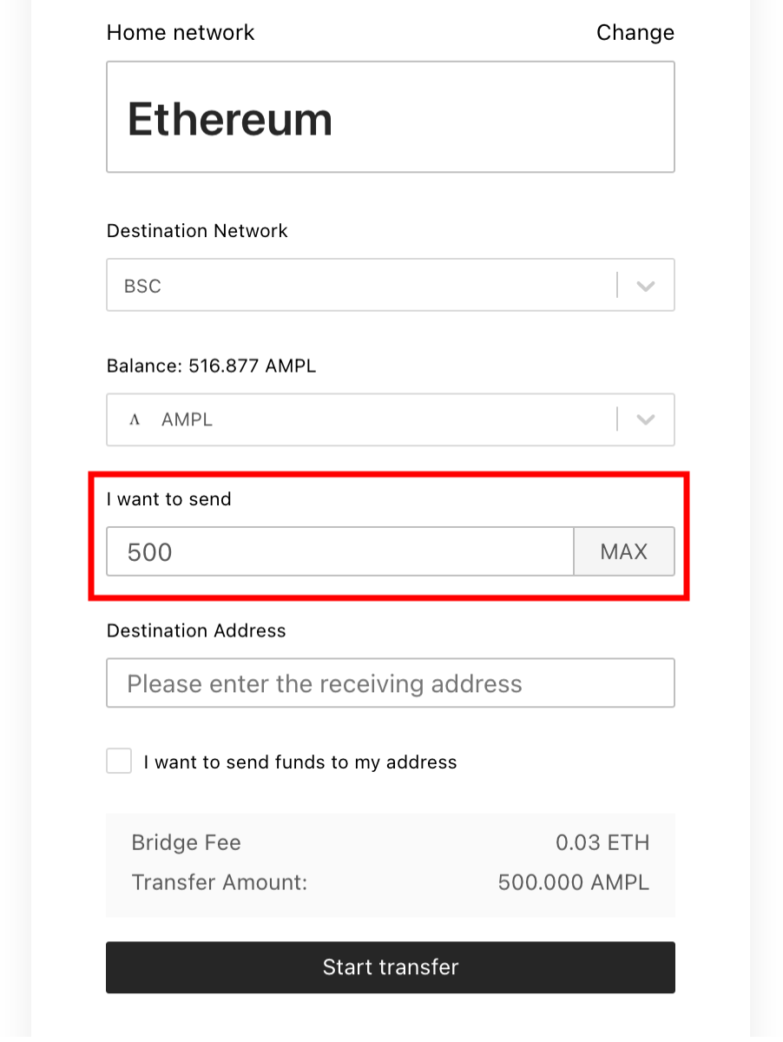Focus the amount field showing 500
The width and height of the screenshot is (783, 1042).
click(x=340, y=551)
